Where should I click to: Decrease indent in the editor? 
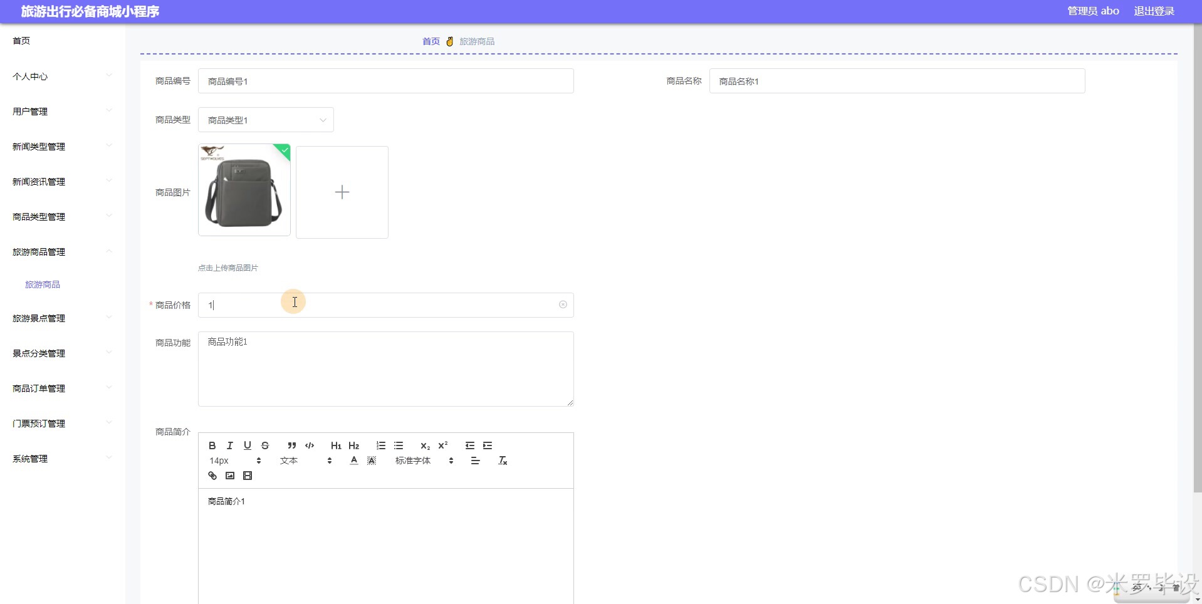[x=469, y=445]
